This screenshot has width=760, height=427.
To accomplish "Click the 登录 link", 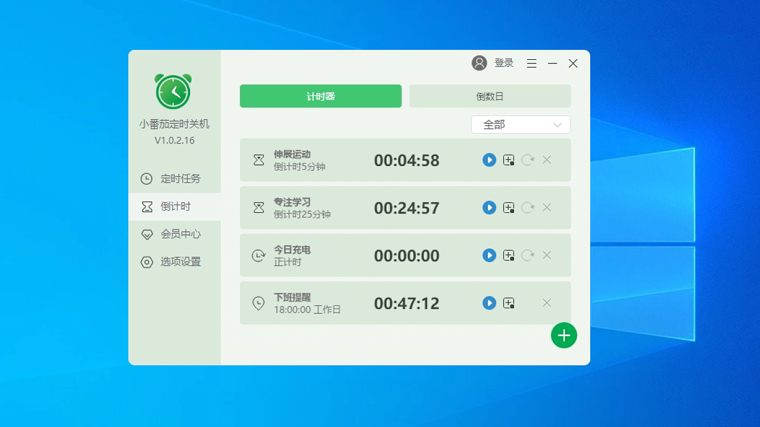I will pyautogui.click(x=503, y=63).
